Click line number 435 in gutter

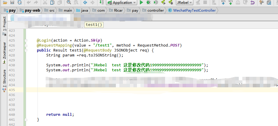(12, 90)
